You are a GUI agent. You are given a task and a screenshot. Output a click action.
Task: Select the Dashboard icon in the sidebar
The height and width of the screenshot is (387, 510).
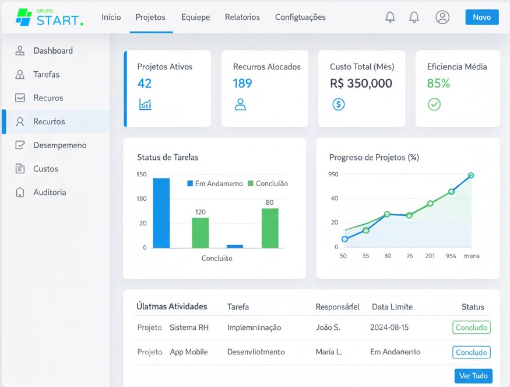(20, 51)
